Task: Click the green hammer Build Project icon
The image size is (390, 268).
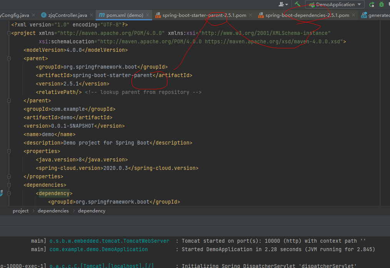Action: point(297,4)
